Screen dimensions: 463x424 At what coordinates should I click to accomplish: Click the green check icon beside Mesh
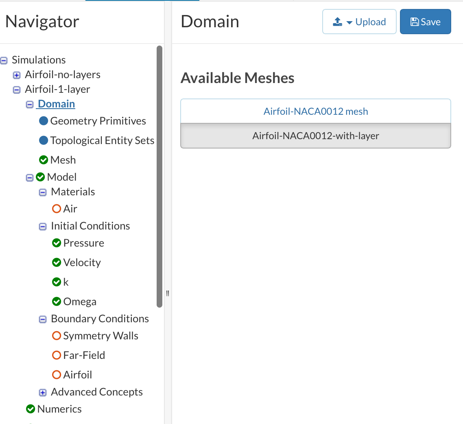coord(44,160)
